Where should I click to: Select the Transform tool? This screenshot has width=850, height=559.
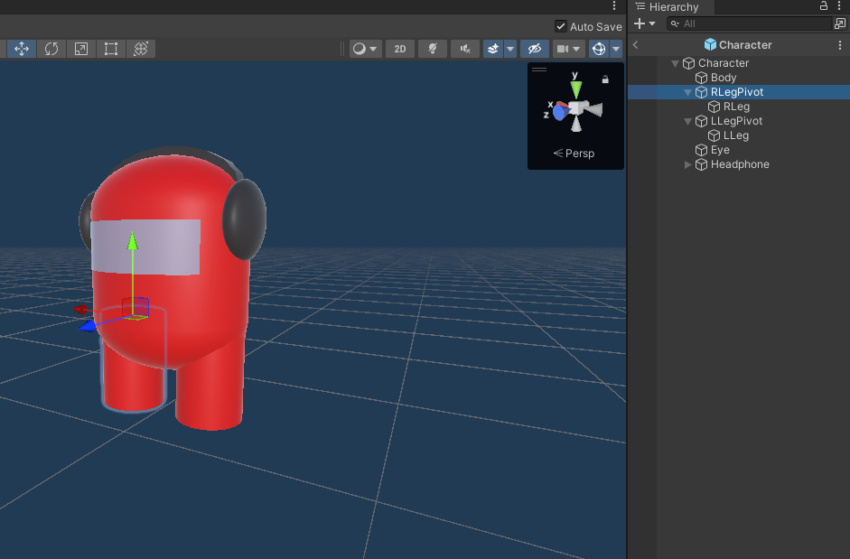coord(141,49)
